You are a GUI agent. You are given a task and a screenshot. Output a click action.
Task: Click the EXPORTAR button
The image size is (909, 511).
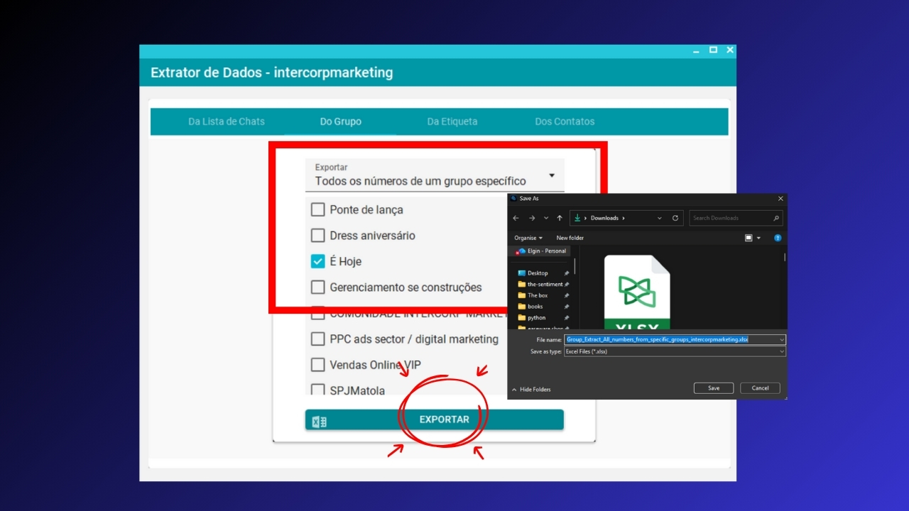pos(435,419)
